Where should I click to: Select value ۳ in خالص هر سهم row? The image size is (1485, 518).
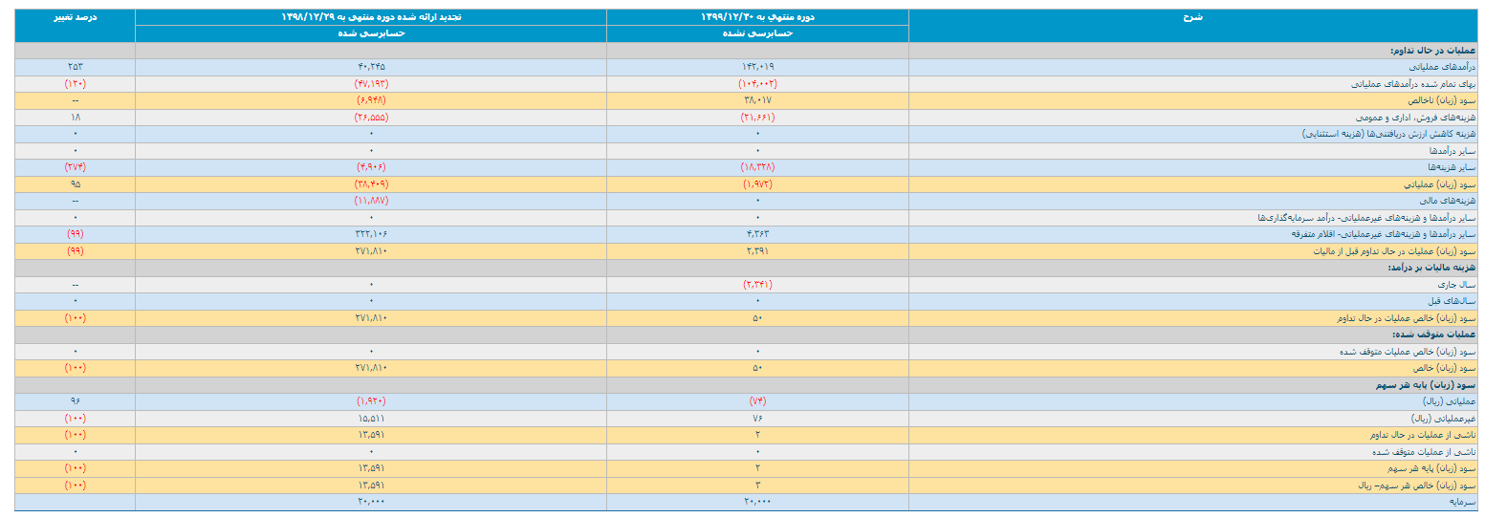(756, 486)
